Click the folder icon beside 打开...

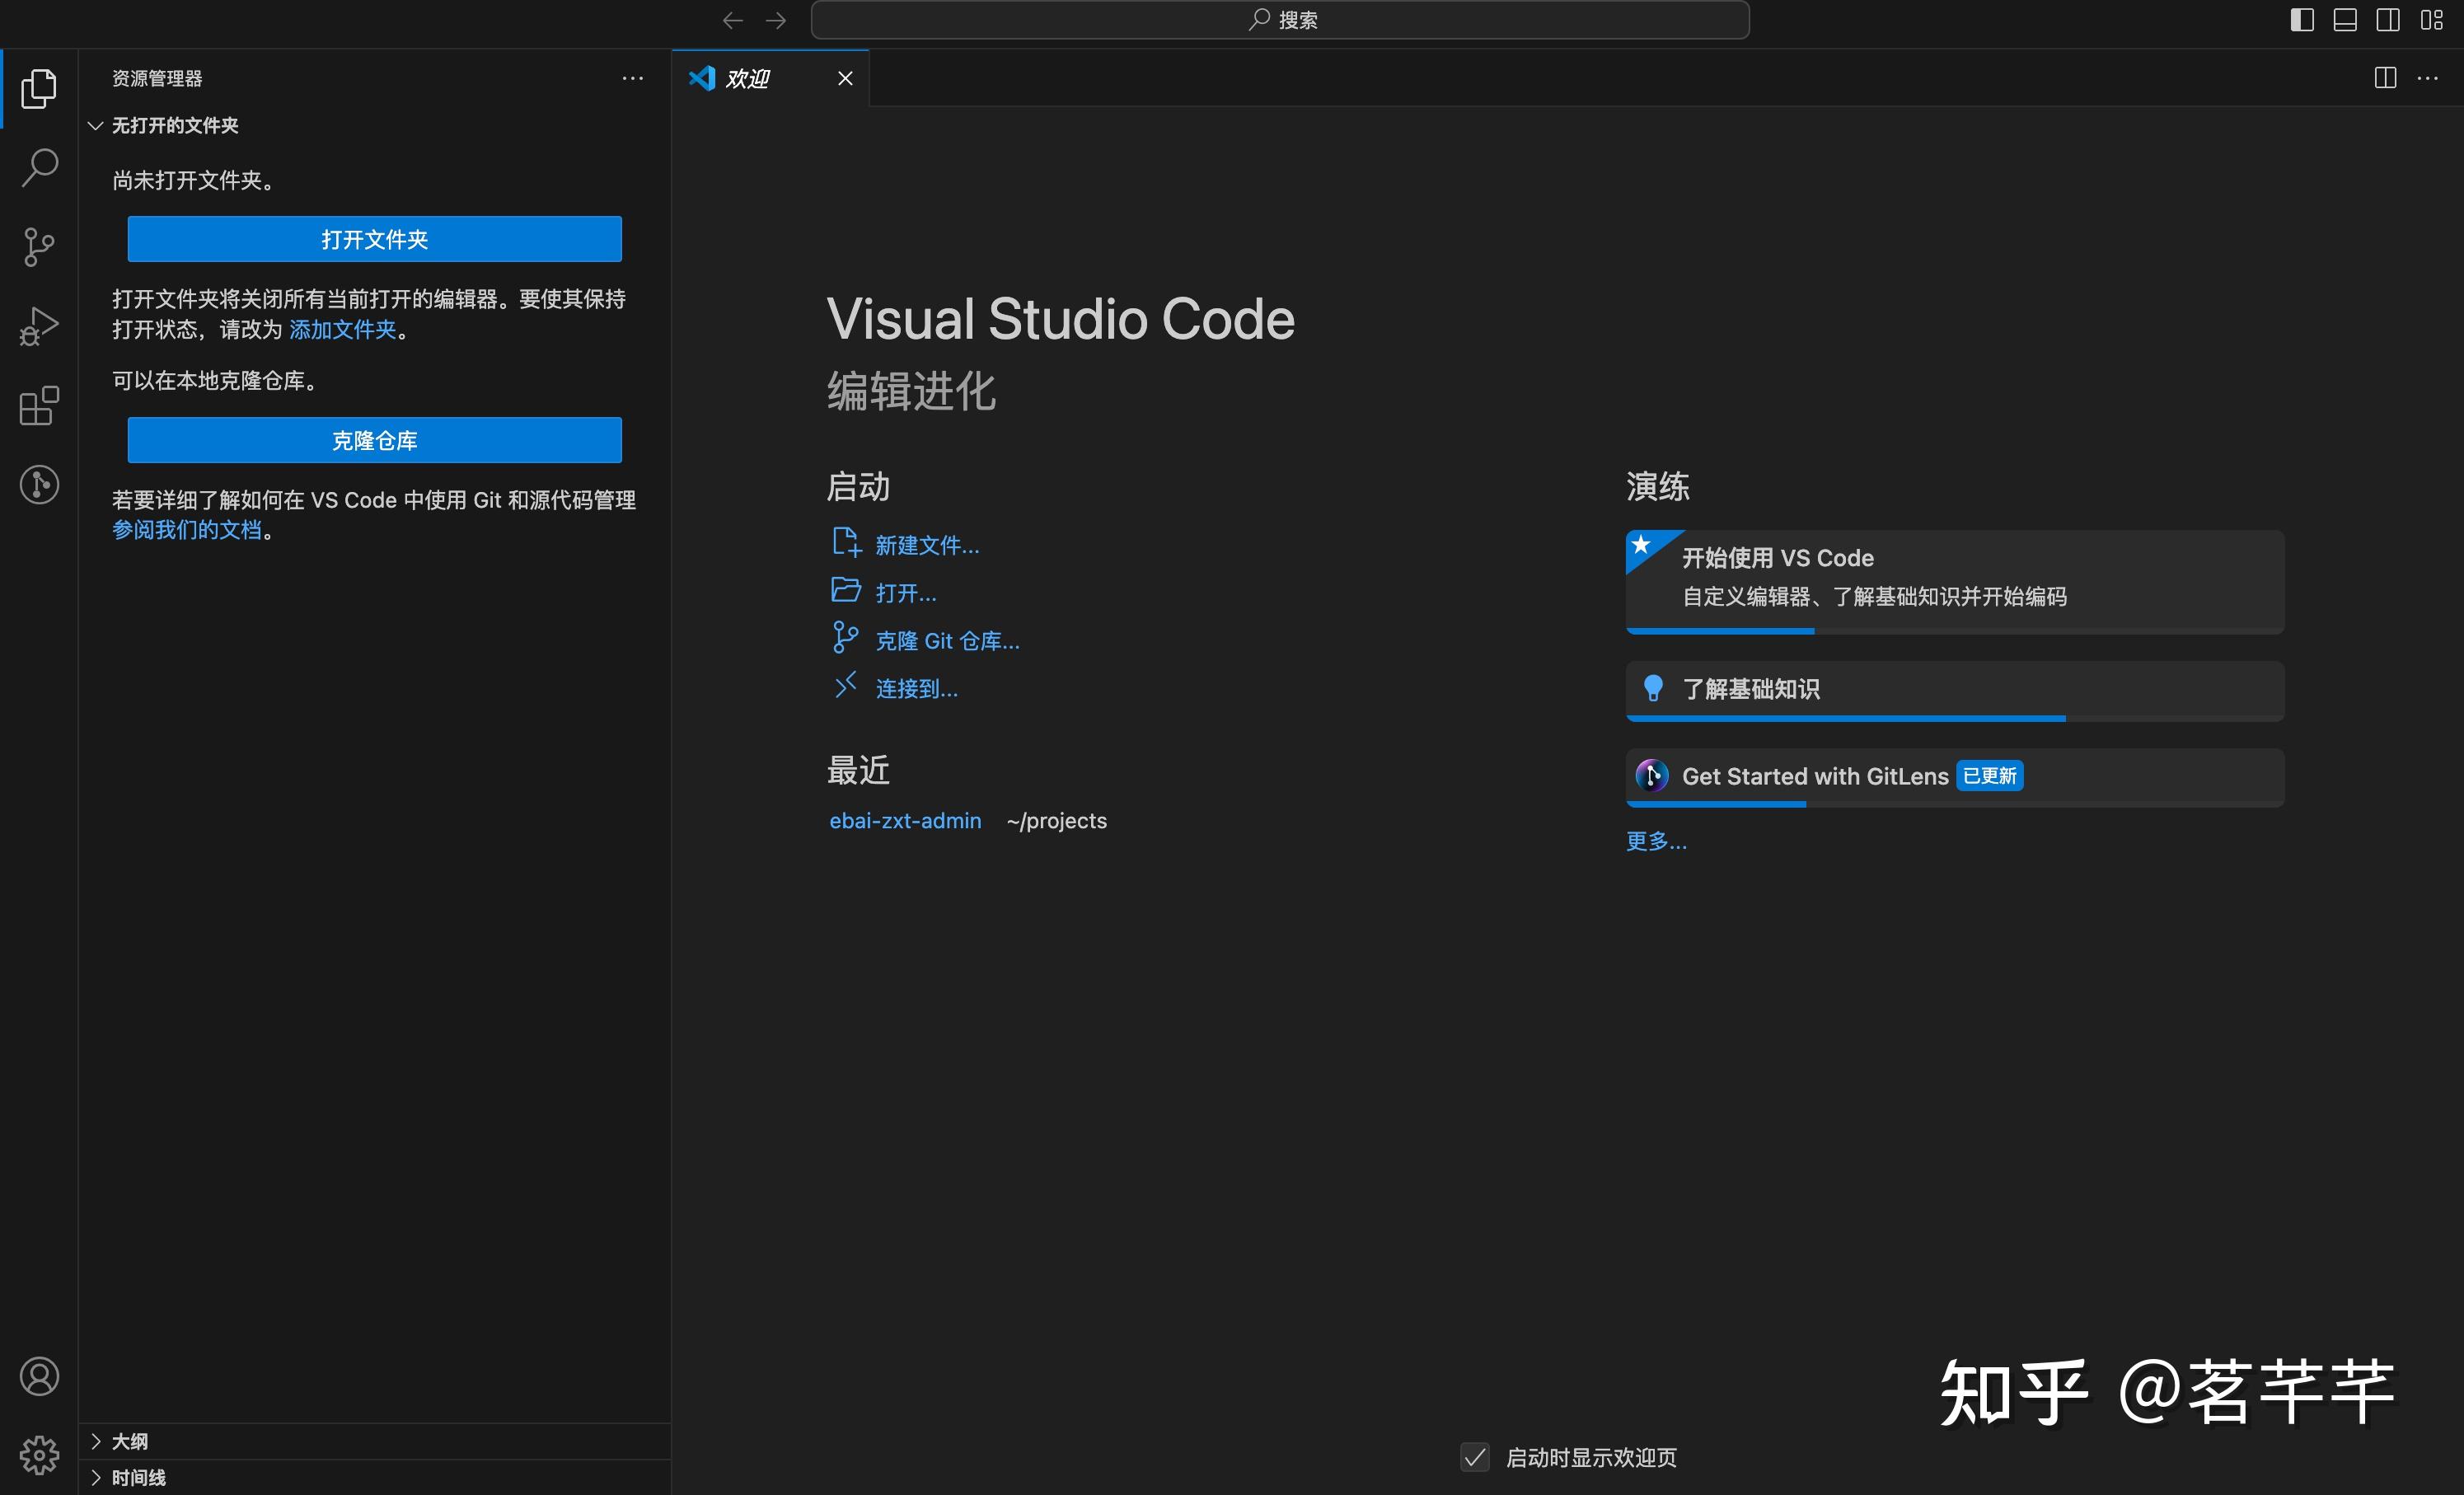[846, 590]
